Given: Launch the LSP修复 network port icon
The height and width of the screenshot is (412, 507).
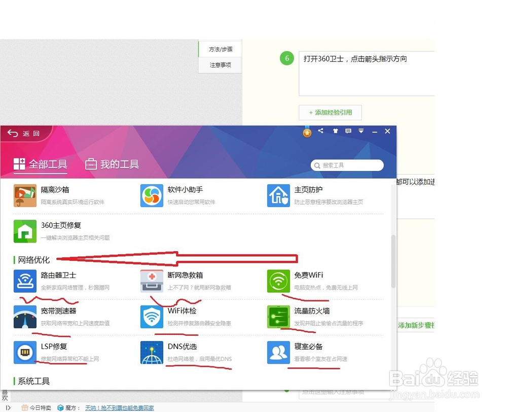Looking at the screenshot, I should pyautogui.click(x=25, y=353).
